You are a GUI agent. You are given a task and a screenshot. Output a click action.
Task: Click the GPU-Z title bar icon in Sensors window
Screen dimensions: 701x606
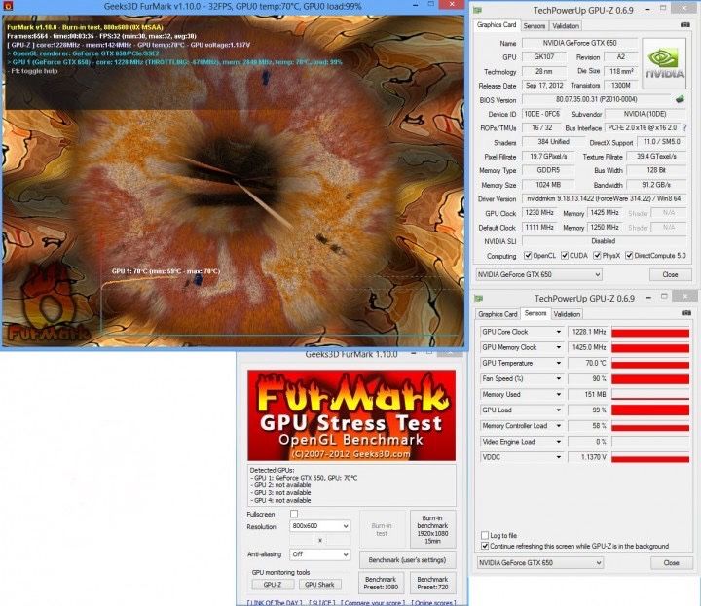click(x=479, y=298)
